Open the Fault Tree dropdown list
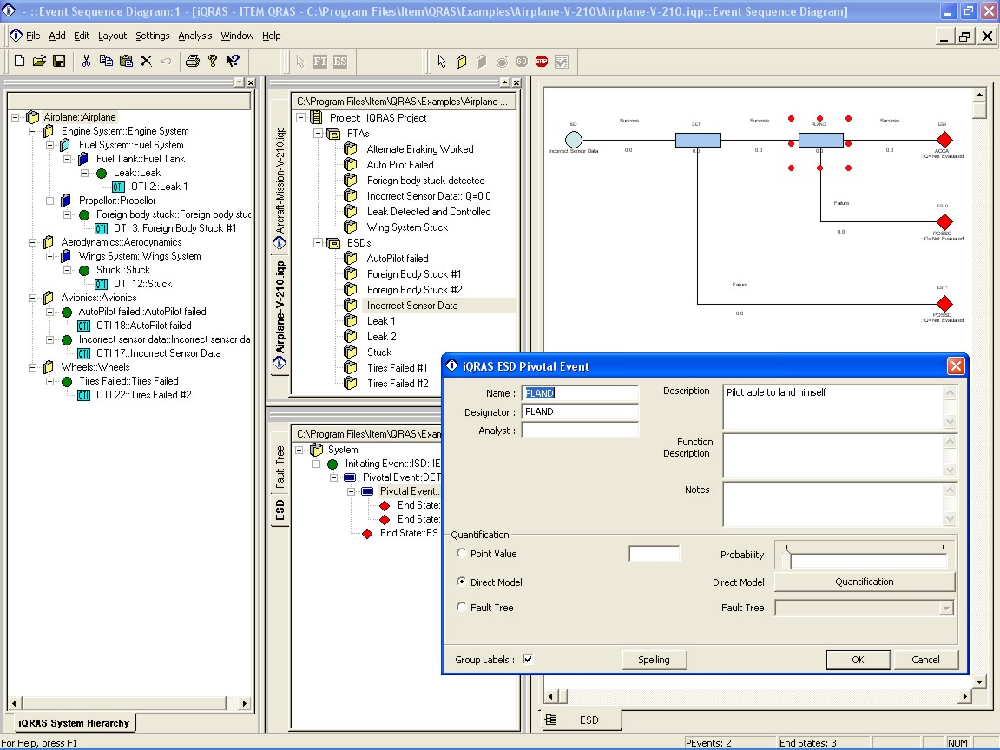Screen dimensions: 1000x750 pos(945,609)
